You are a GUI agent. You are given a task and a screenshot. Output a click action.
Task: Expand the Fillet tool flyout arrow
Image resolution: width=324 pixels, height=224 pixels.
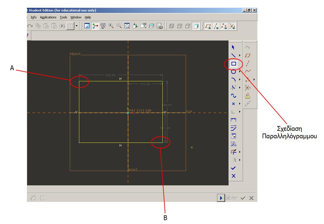(x=240, y=88)
